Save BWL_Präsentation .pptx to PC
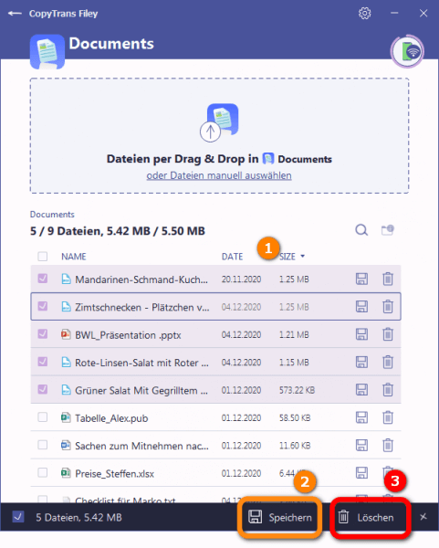439x548 pixels. pyautogui.click(x=361, y=334)
